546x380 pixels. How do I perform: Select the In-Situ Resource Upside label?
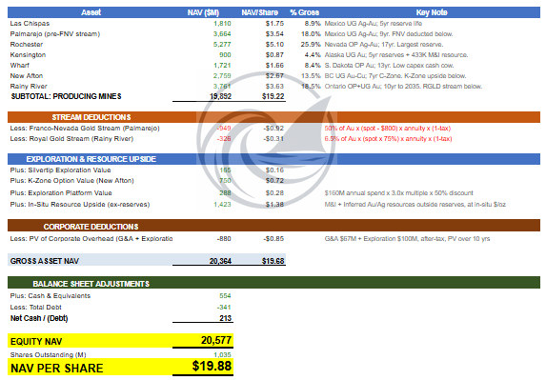tap(80, 204)
